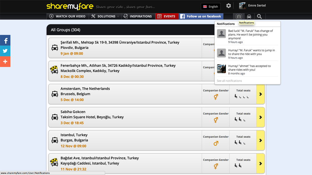This screenshot has width=312, height=175.
Task: Click car icon of Sabiha Gokcen group
Action: [55, 117]
